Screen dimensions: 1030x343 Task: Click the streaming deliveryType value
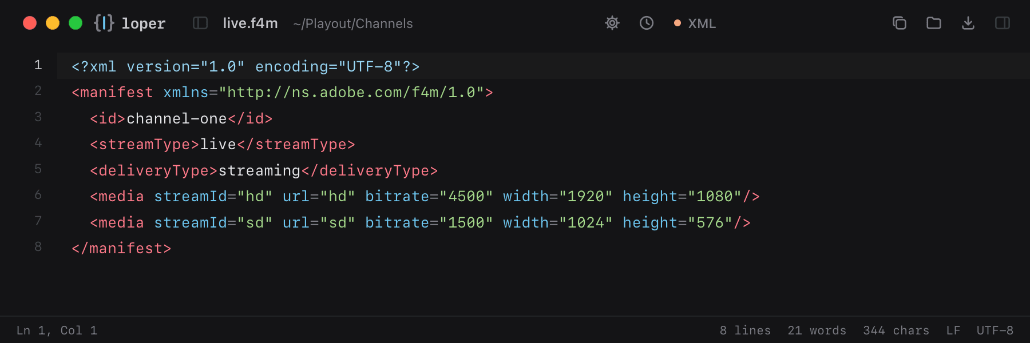click(260, 170)
